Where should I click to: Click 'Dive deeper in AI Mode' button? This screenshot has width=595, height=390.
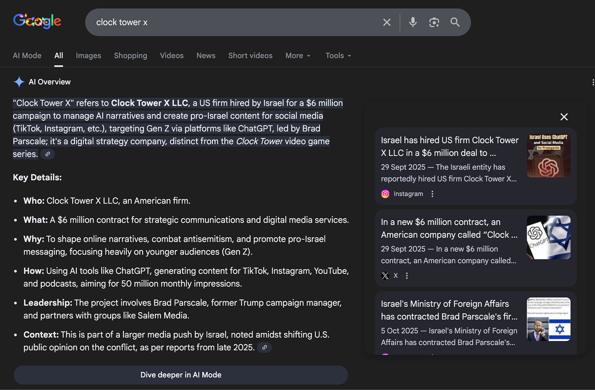[x=181, y=375]
